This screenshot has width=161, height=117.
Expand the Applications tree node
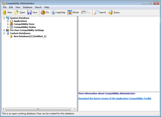pyautogui.click(x=8, y=21)
